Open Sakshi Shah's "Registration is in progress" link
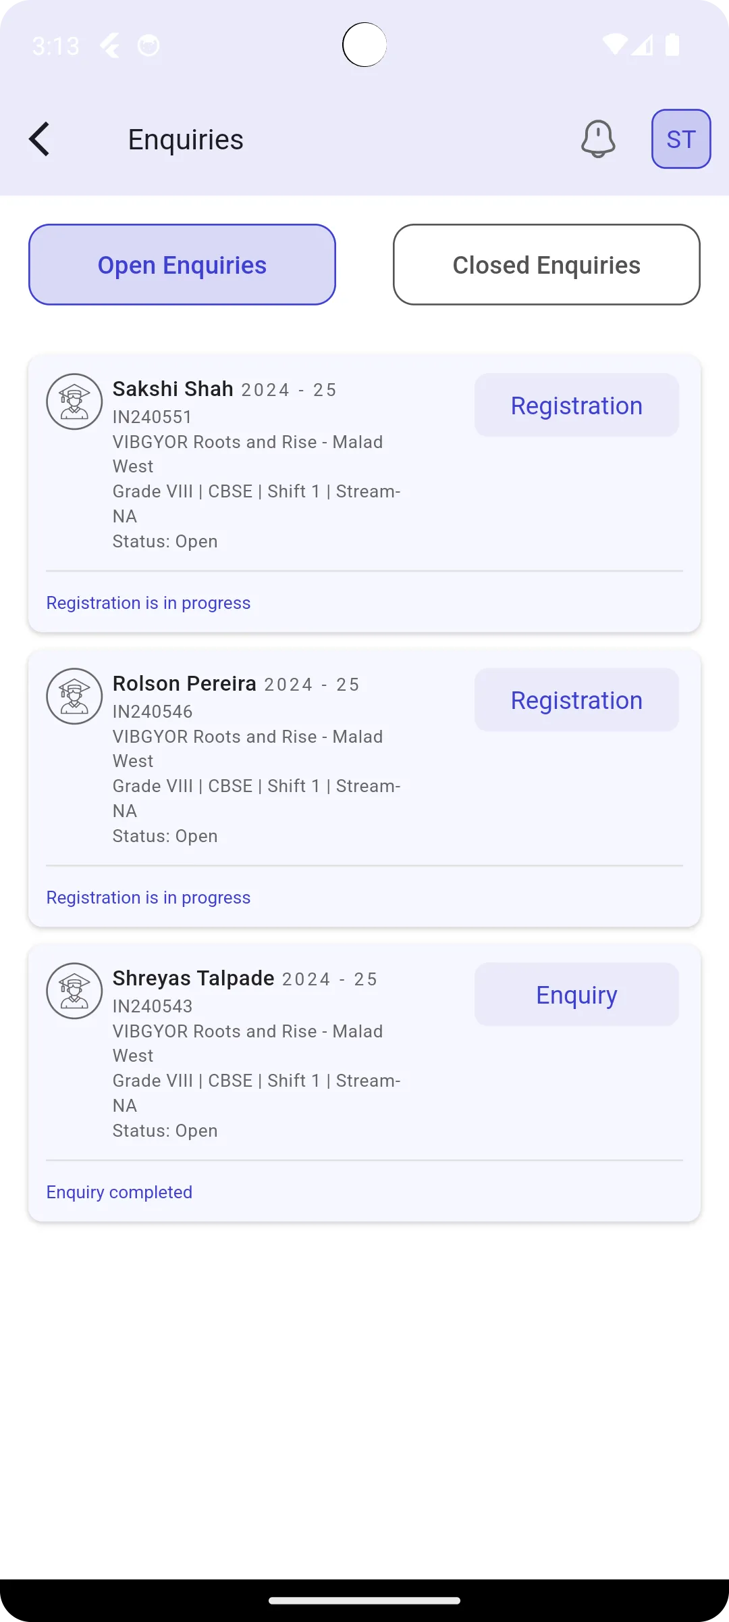The height and width of the screenshot is (1622, 729). 148,603
